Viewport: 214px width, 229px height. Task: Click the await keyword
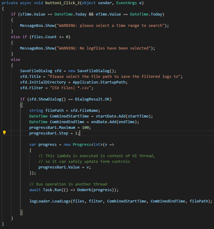[35, 190]
